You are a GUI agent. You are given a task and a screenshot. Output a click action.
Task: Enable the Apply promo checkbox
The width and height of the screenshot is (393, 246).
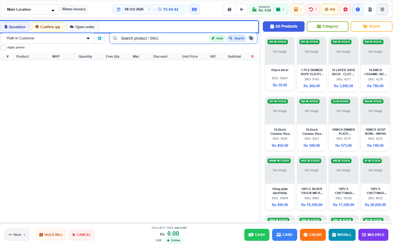(3, 48)
